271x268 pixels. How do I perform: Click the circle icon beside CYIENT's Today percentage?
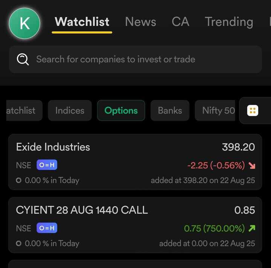coord(19,243)
